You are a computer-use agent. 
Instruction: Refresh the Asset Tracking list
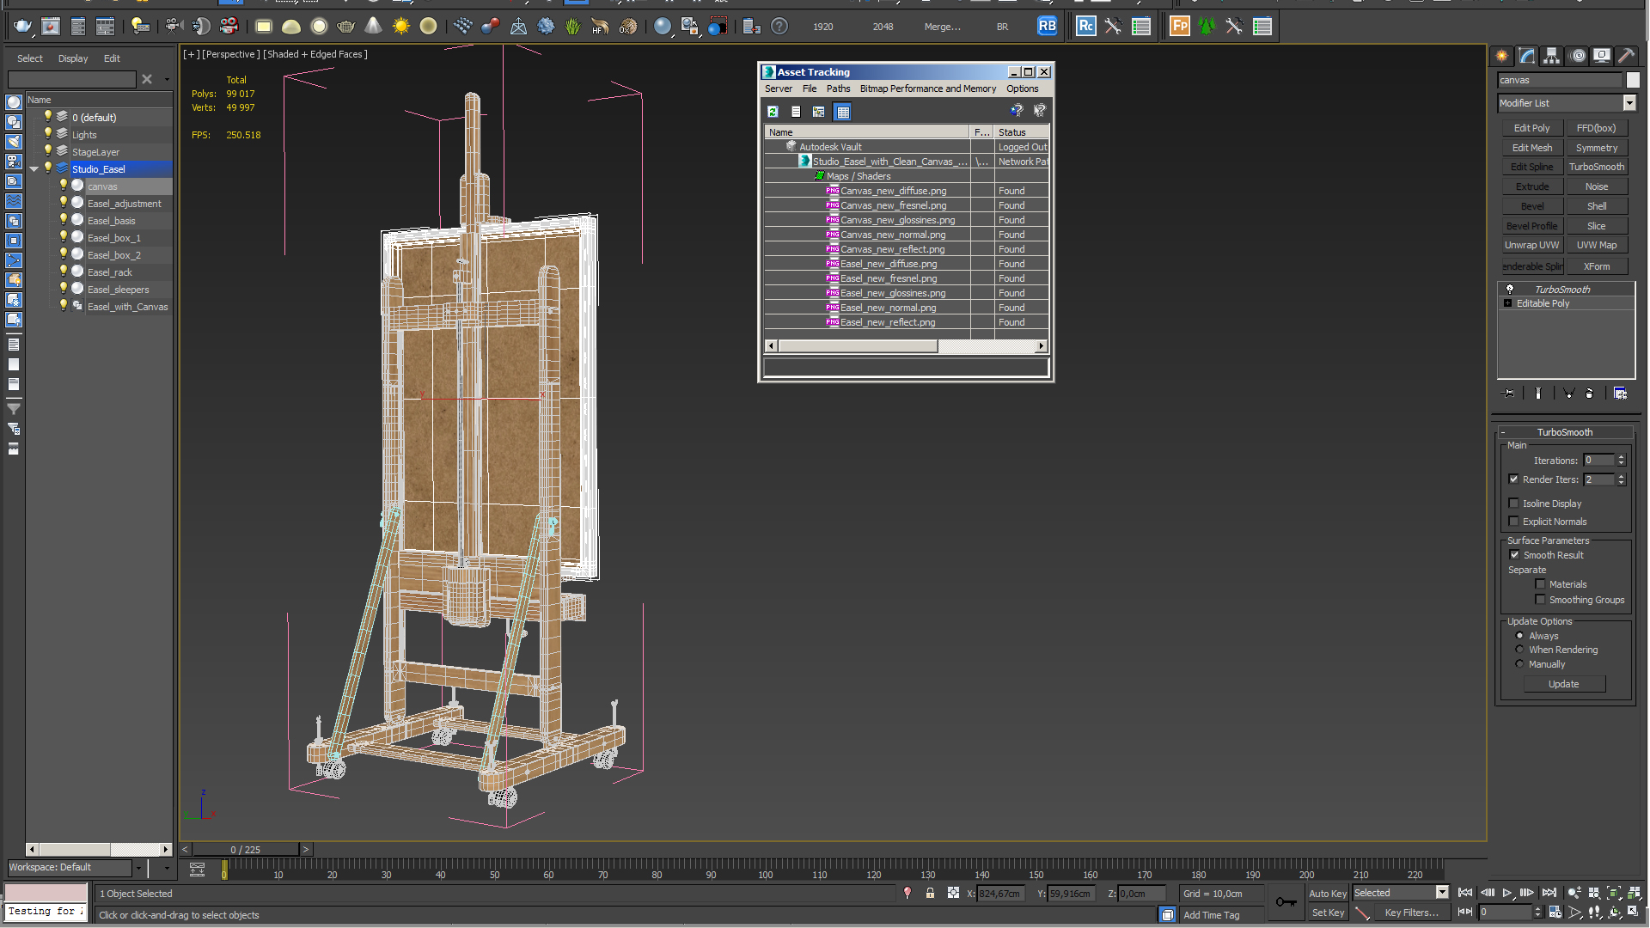pyautogui.click(x=773, y=112)
